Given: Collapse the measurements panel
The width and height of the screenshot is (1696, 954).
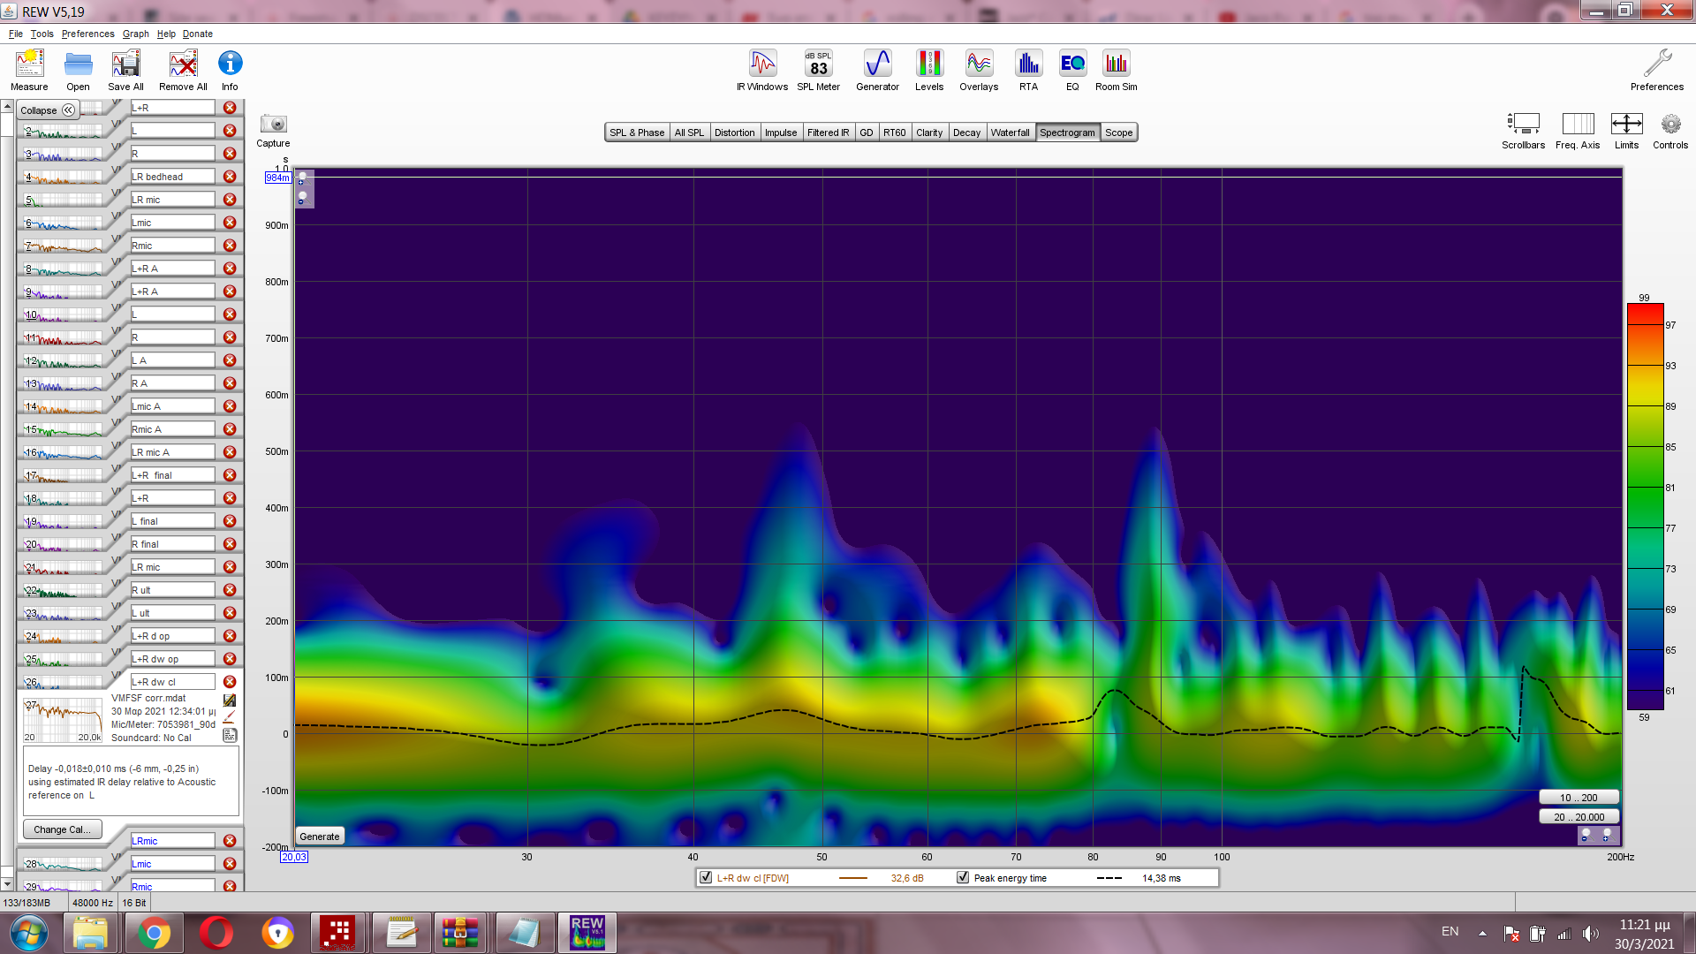Looking at the screenshot, I should click(49, 110).
